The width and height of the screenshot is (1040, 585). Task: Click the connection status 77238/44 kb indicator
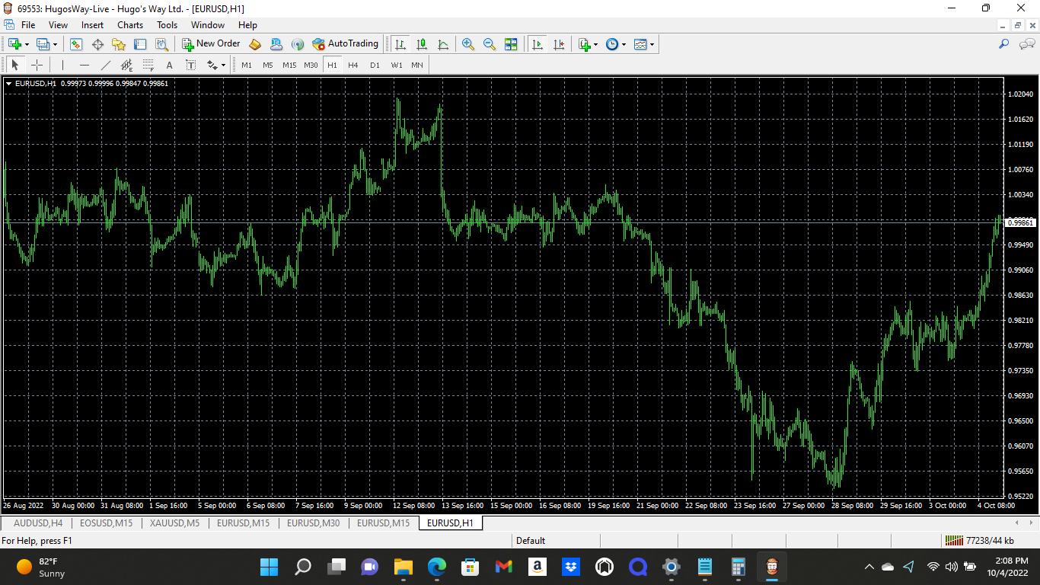pos(979,541)
